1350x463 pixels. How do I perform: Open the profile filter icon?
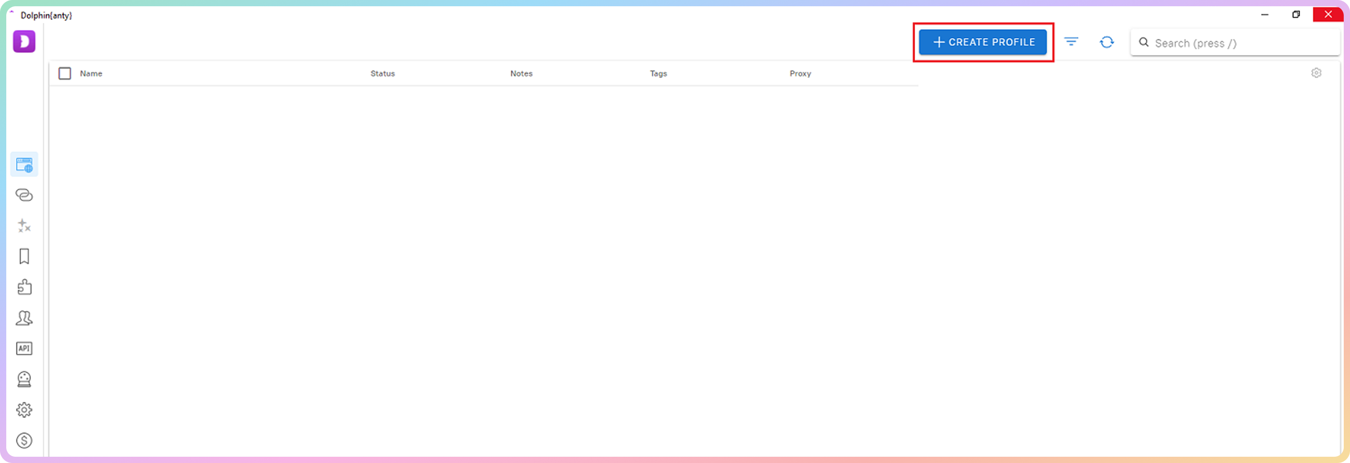[1071, 42]
